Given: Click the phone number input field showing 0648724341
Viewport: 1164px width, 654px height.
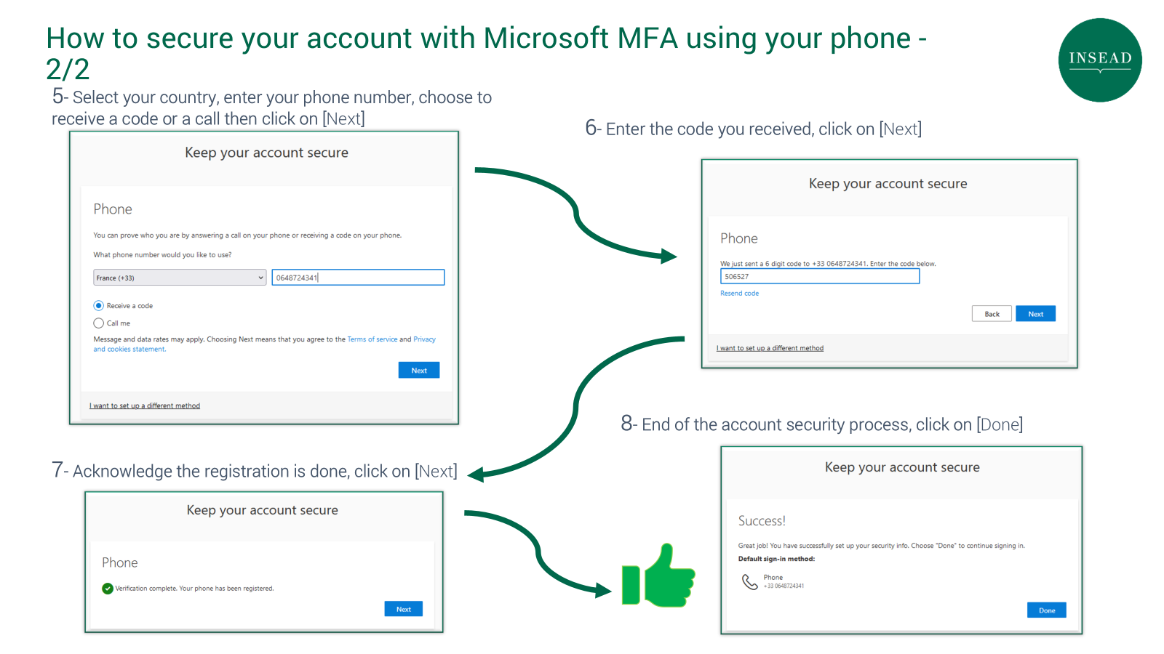Looking at the screenshot, I should tap(358, 277).
